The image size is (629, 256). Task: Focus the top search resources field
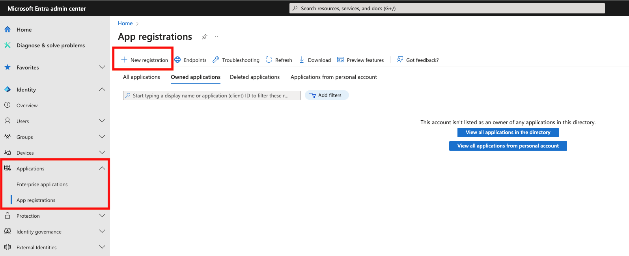447,8
